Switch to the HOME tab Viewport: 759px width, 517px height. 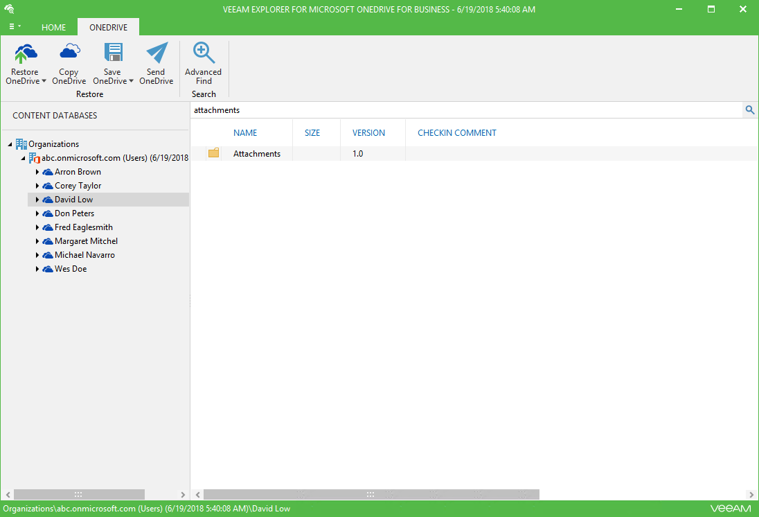(53, 27)
